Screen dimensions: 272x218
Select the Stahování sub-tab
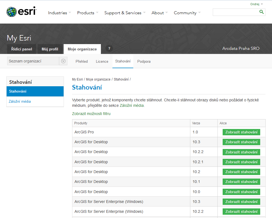(x=123, y=61)
